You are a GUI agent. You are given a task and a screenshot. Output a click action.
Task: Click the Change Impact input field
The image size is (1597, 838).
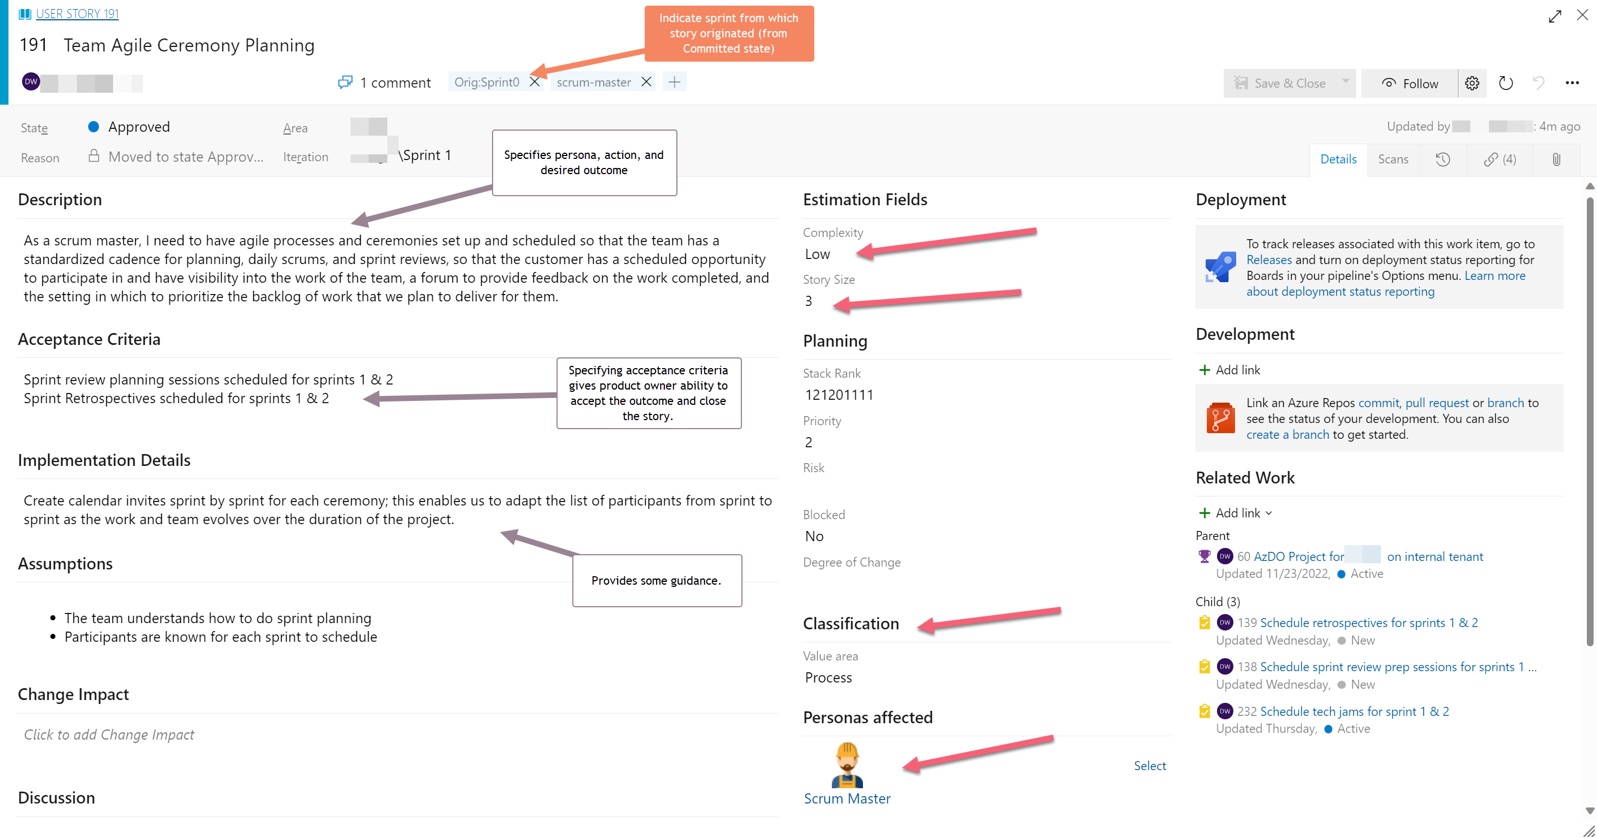109,734
